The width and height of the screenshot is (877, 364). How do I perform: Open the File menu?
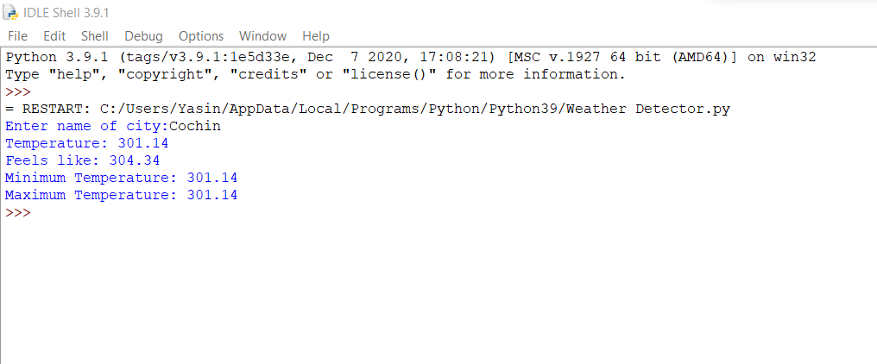[18, 36]
